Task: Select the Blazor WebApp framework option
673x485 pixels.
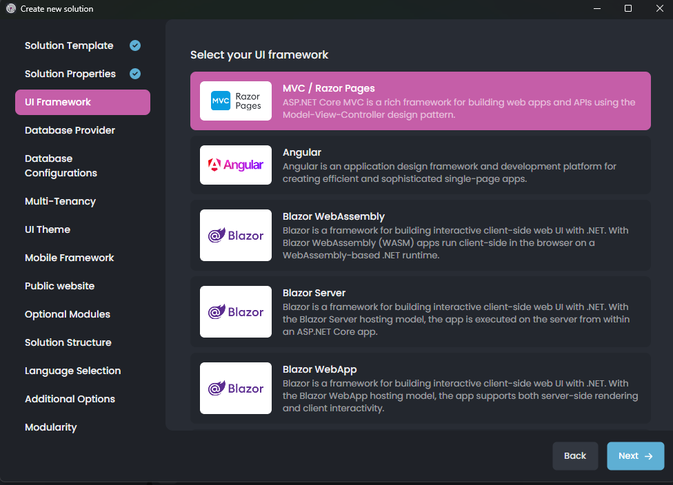Action: coord(420,388)
